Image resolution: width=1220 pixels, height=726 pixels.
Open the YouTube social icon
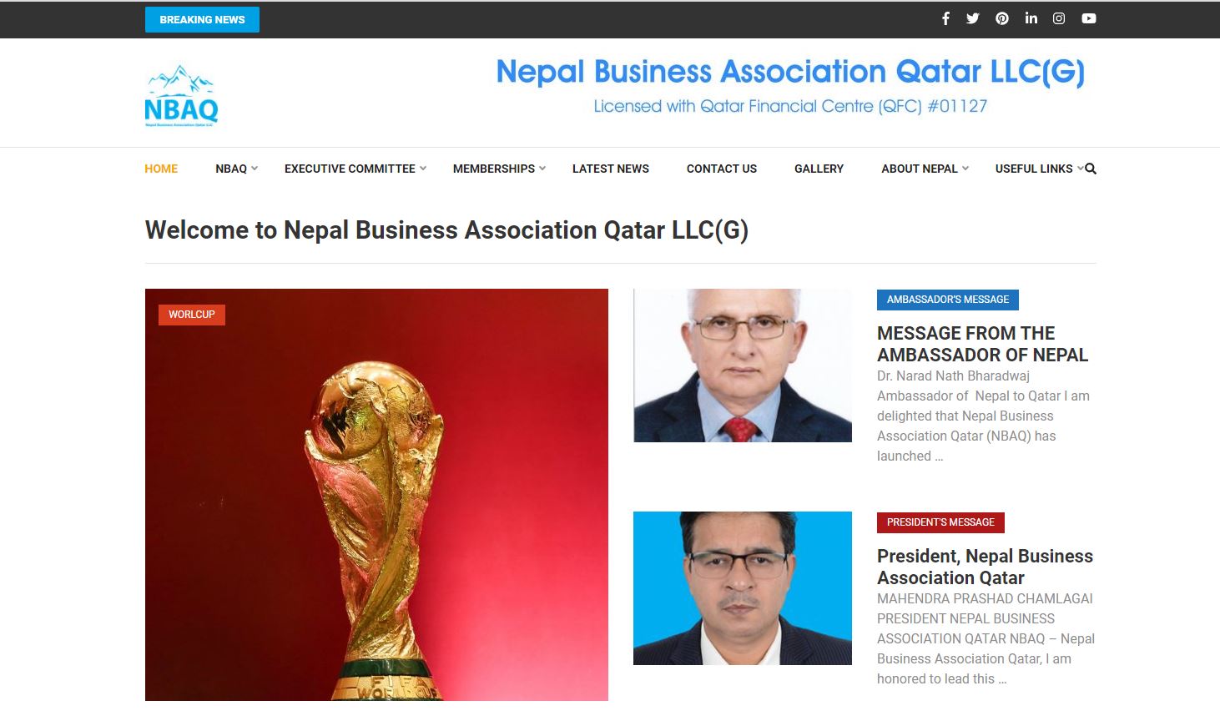tap(1089, 18)
